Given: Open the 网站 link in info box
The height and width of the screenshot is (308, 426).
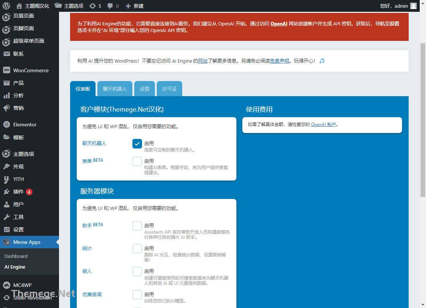Looking at the screenshot, I should point(203,61).
